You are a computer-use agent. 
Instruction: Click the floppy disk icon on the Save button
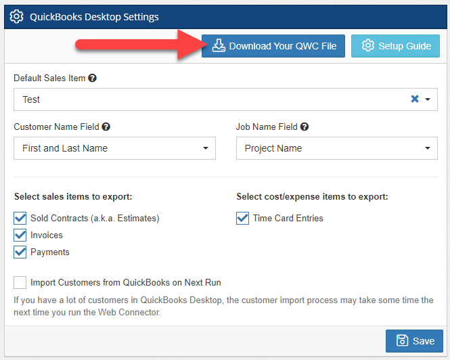click(402, 340)
